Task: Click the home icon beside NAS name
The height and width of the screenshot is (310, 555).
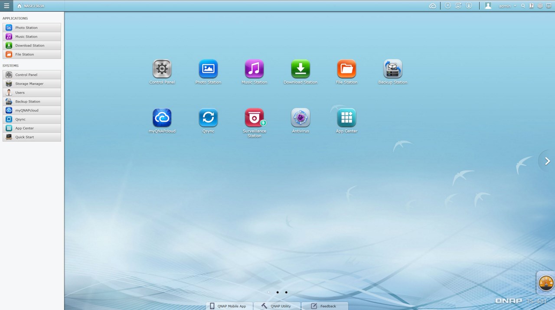Action: [19, 6]
